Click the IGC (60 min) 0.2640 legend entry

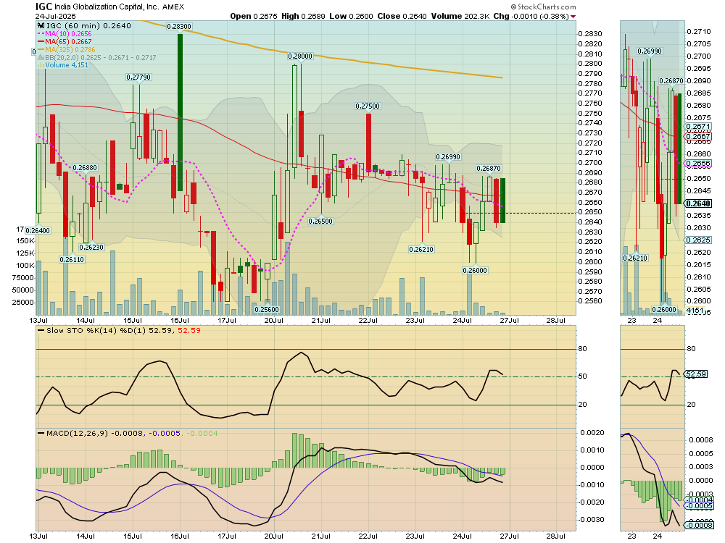[88, 26]
